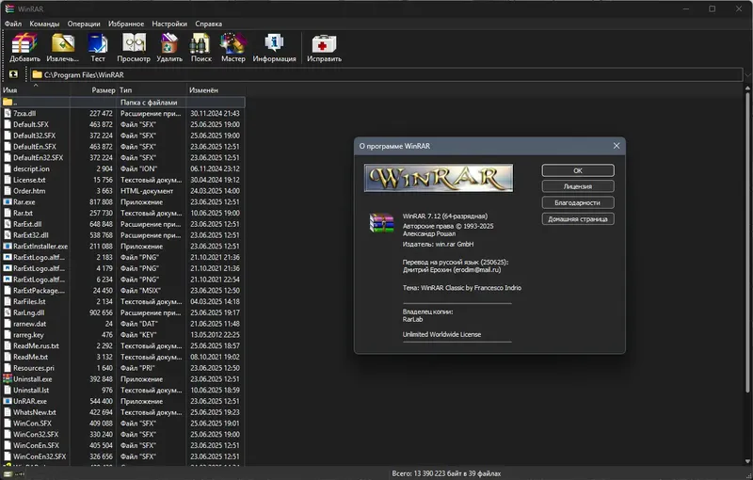Image resolution: width=753 pixels, height=480 pixels.
Task: Open the Команды menu
Action: pyautogui.click(x=44, y=24)
